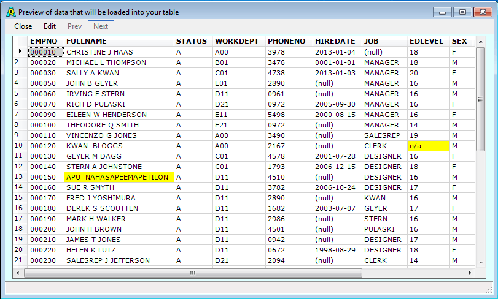Click the SEX column header
498x299 pixels.
click(462, 41)
